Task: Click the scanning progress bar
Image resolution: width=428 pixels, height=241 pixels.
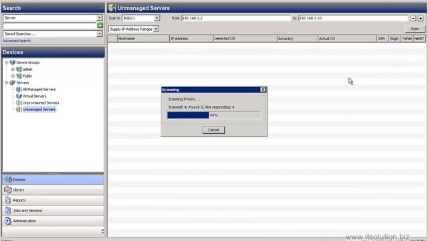Action: (x=214, y=115)
